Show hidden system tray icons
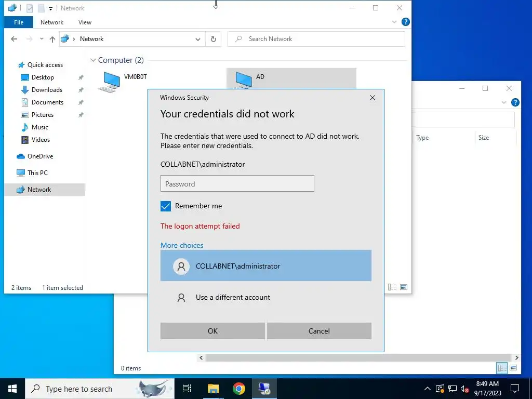The height and width of the screenshot is (399, 532). 428,389
